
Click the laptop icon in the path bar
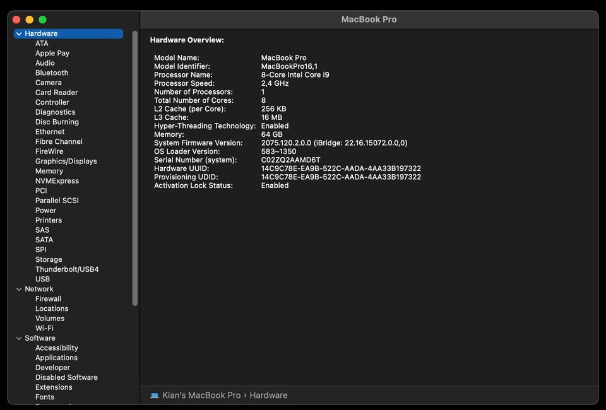(155, 395)
